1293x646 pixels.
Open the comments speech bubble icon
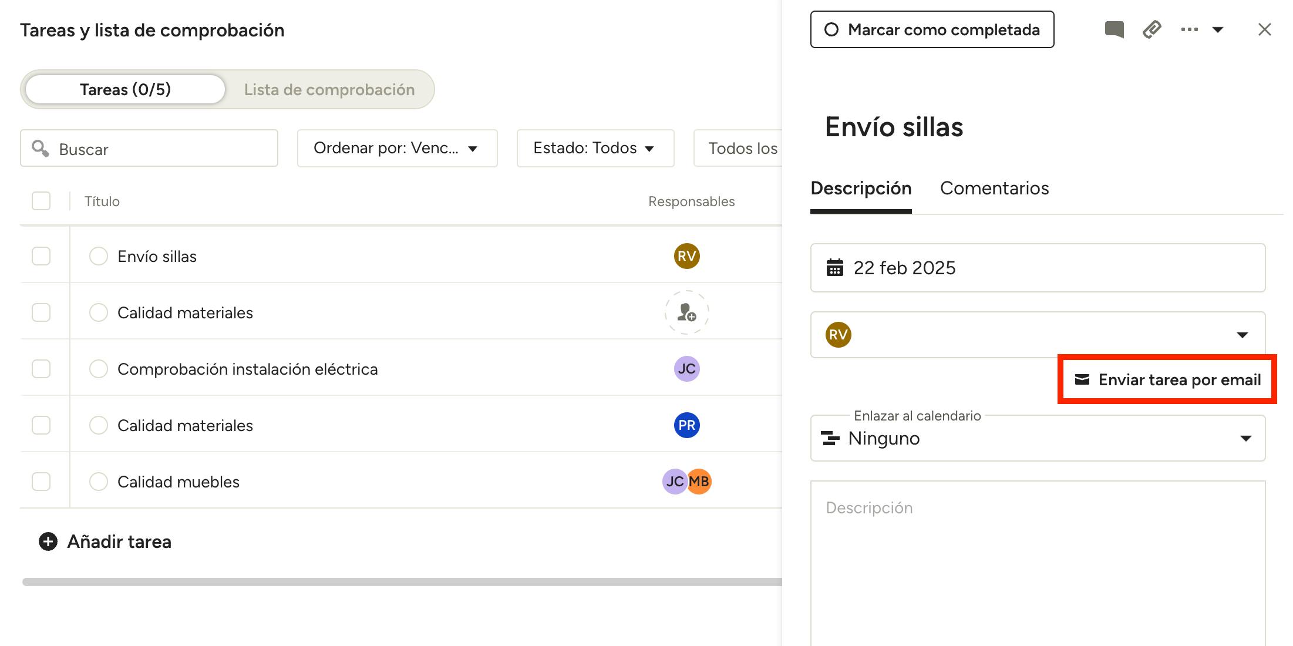1114,29
